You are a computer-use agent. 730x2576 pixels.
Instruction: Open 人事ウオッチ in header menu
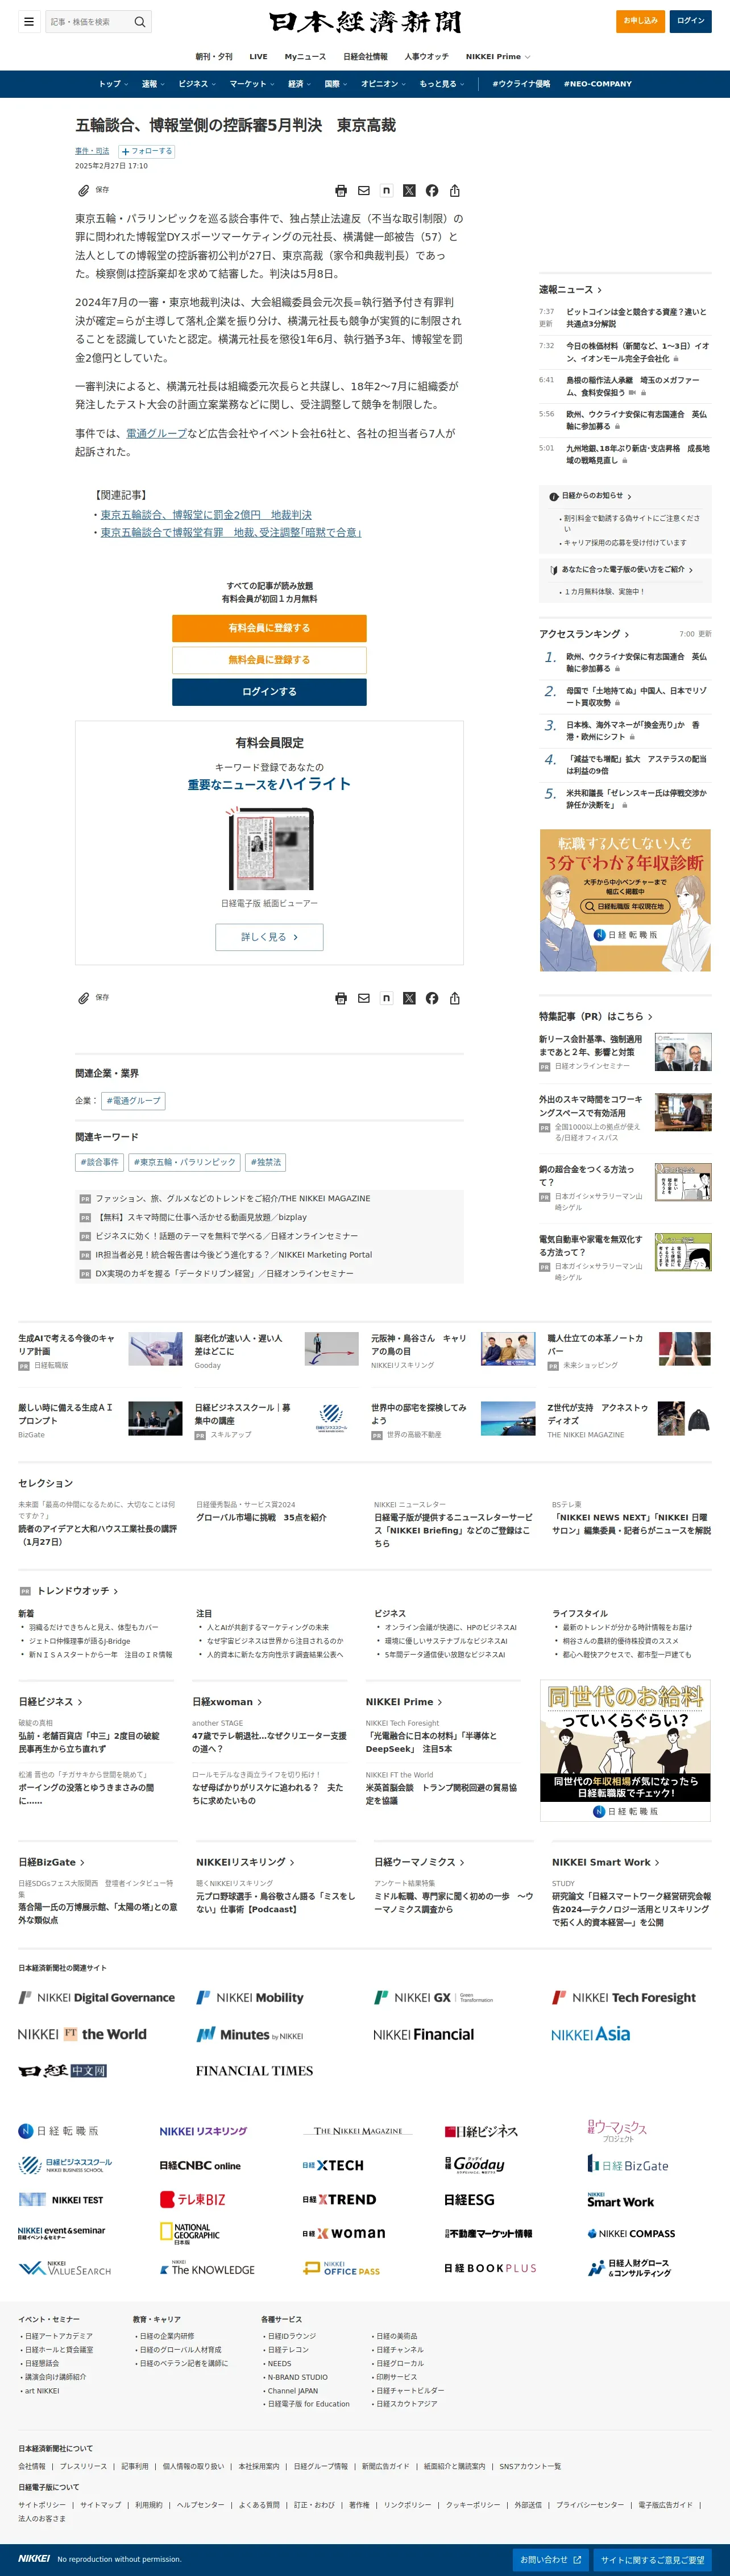pyautogui.click(x=427, y=57)
